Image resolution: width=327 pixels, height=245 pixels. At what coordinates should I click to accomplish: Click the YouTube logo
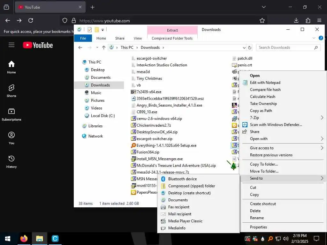(x=38, y=45)
